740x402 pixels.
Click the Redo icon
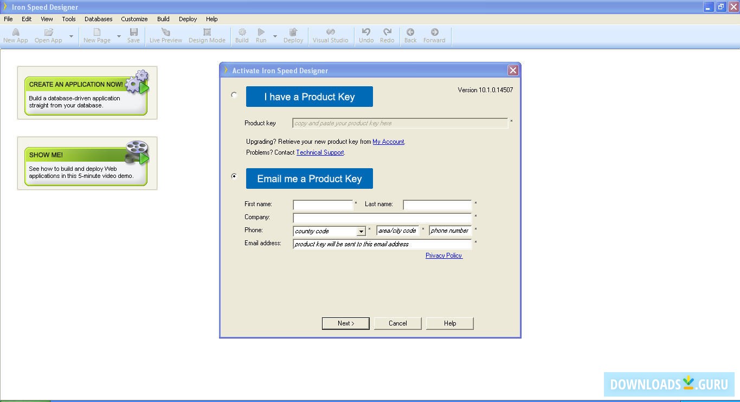point(387,35)
